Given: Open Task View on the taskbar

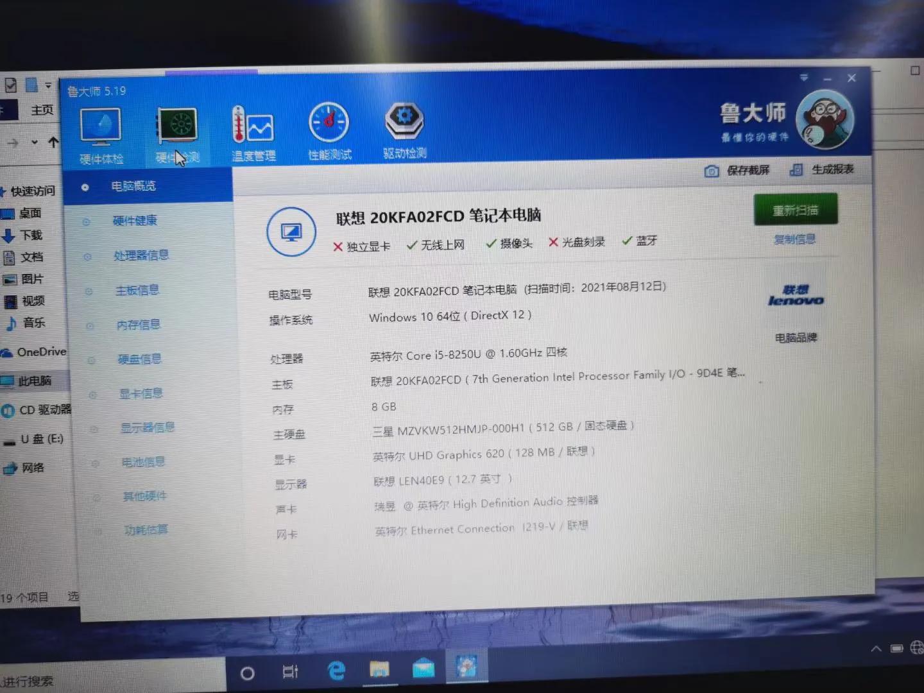Looking at the screenshot, I should click(x=291, y=672).
